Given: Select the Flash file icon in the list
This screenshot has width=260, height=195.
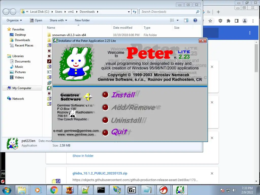Looking at the screenshot, I should 49,61.
